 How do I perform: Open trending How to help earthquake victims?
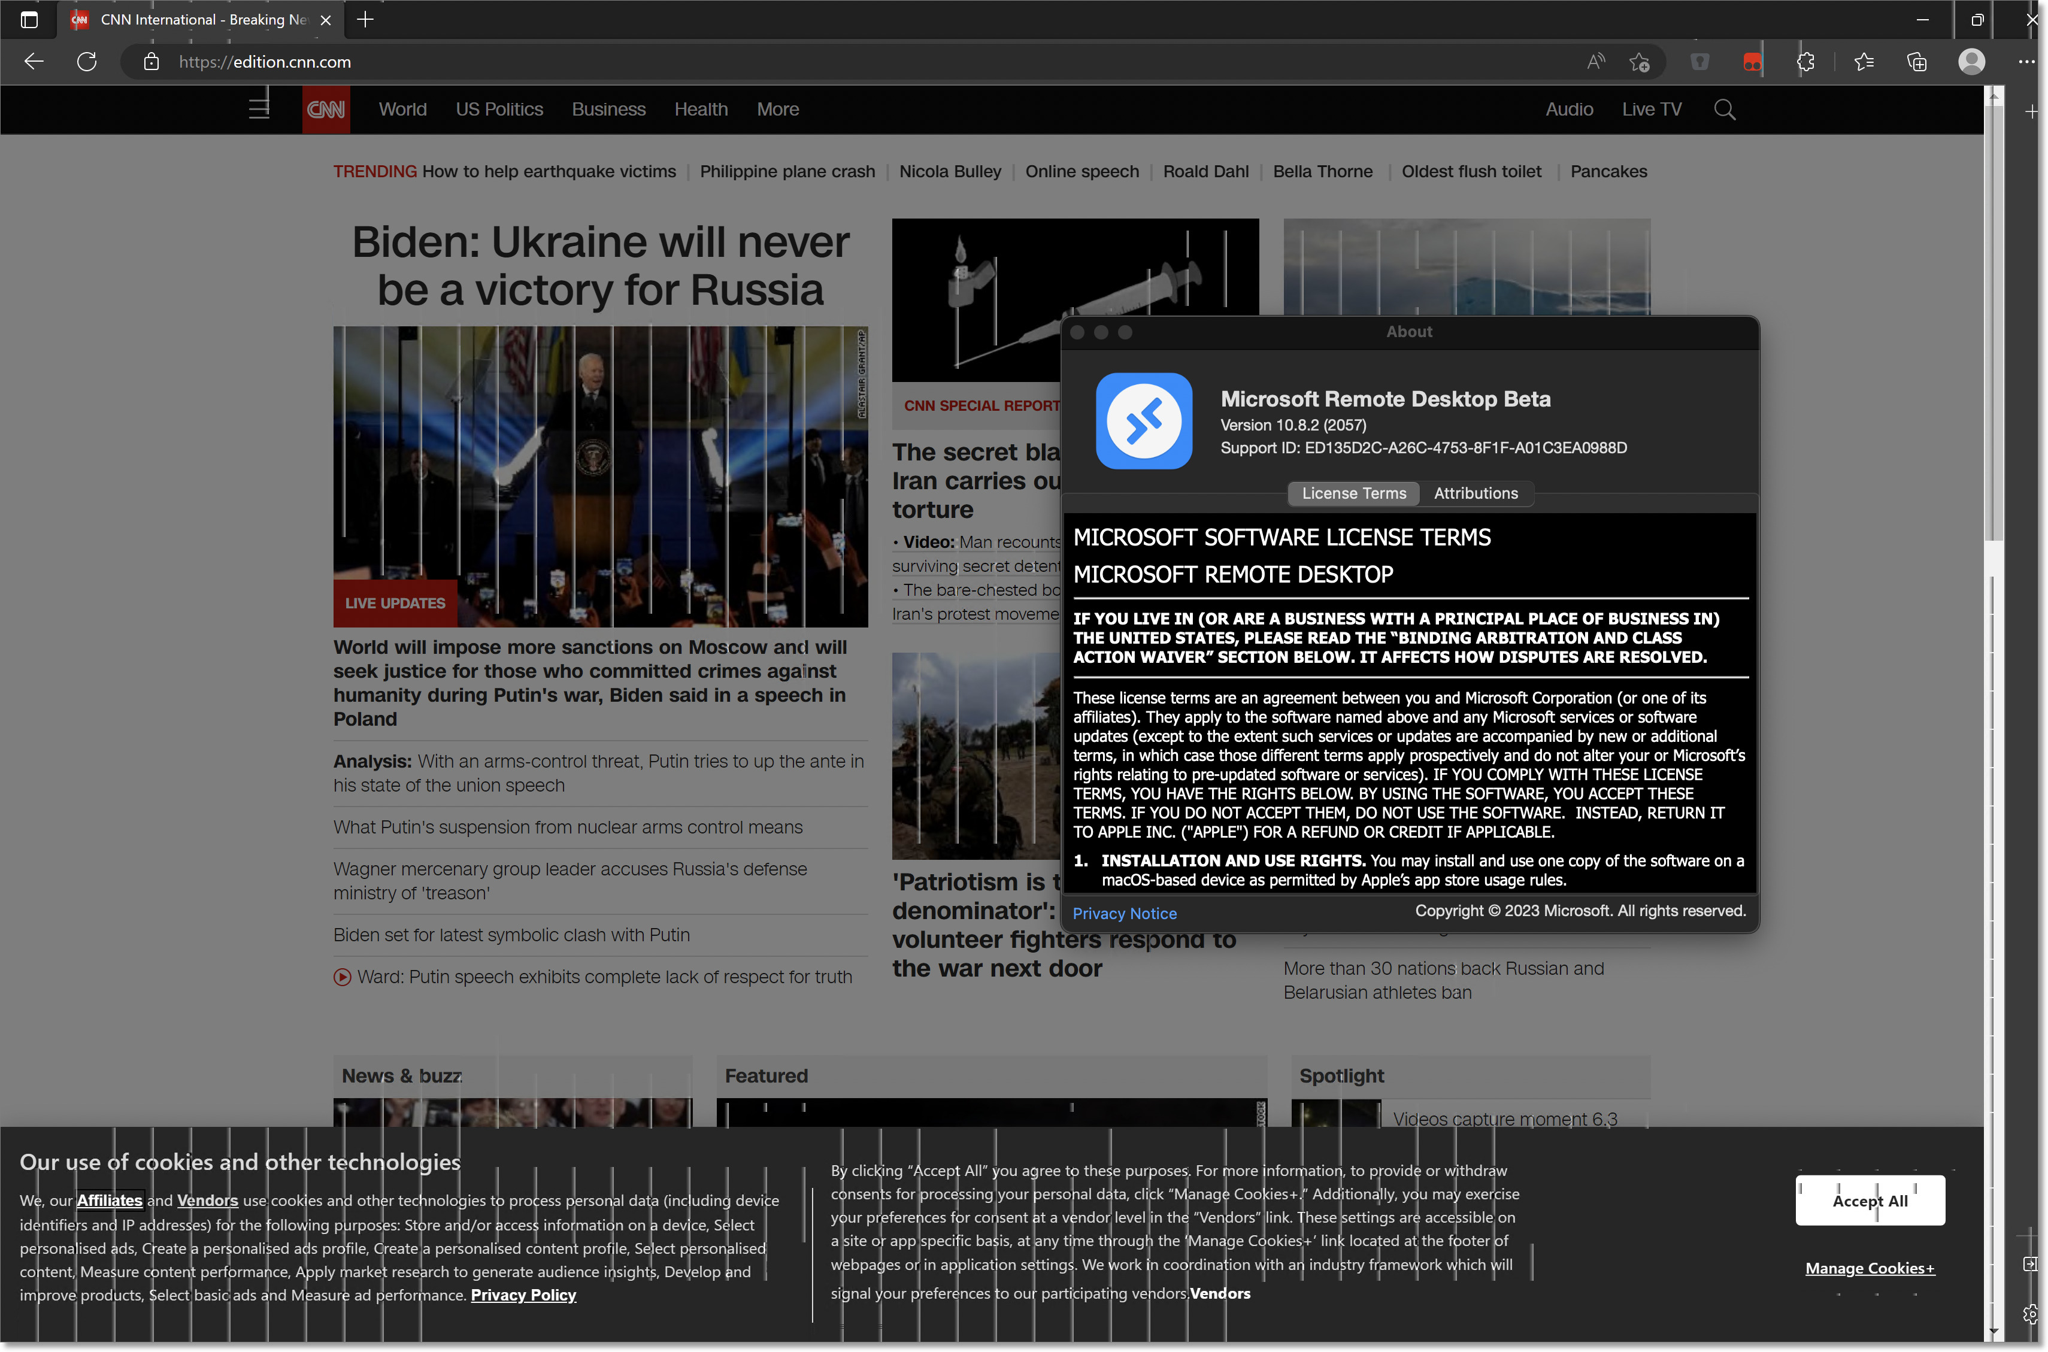click(549, 172)
